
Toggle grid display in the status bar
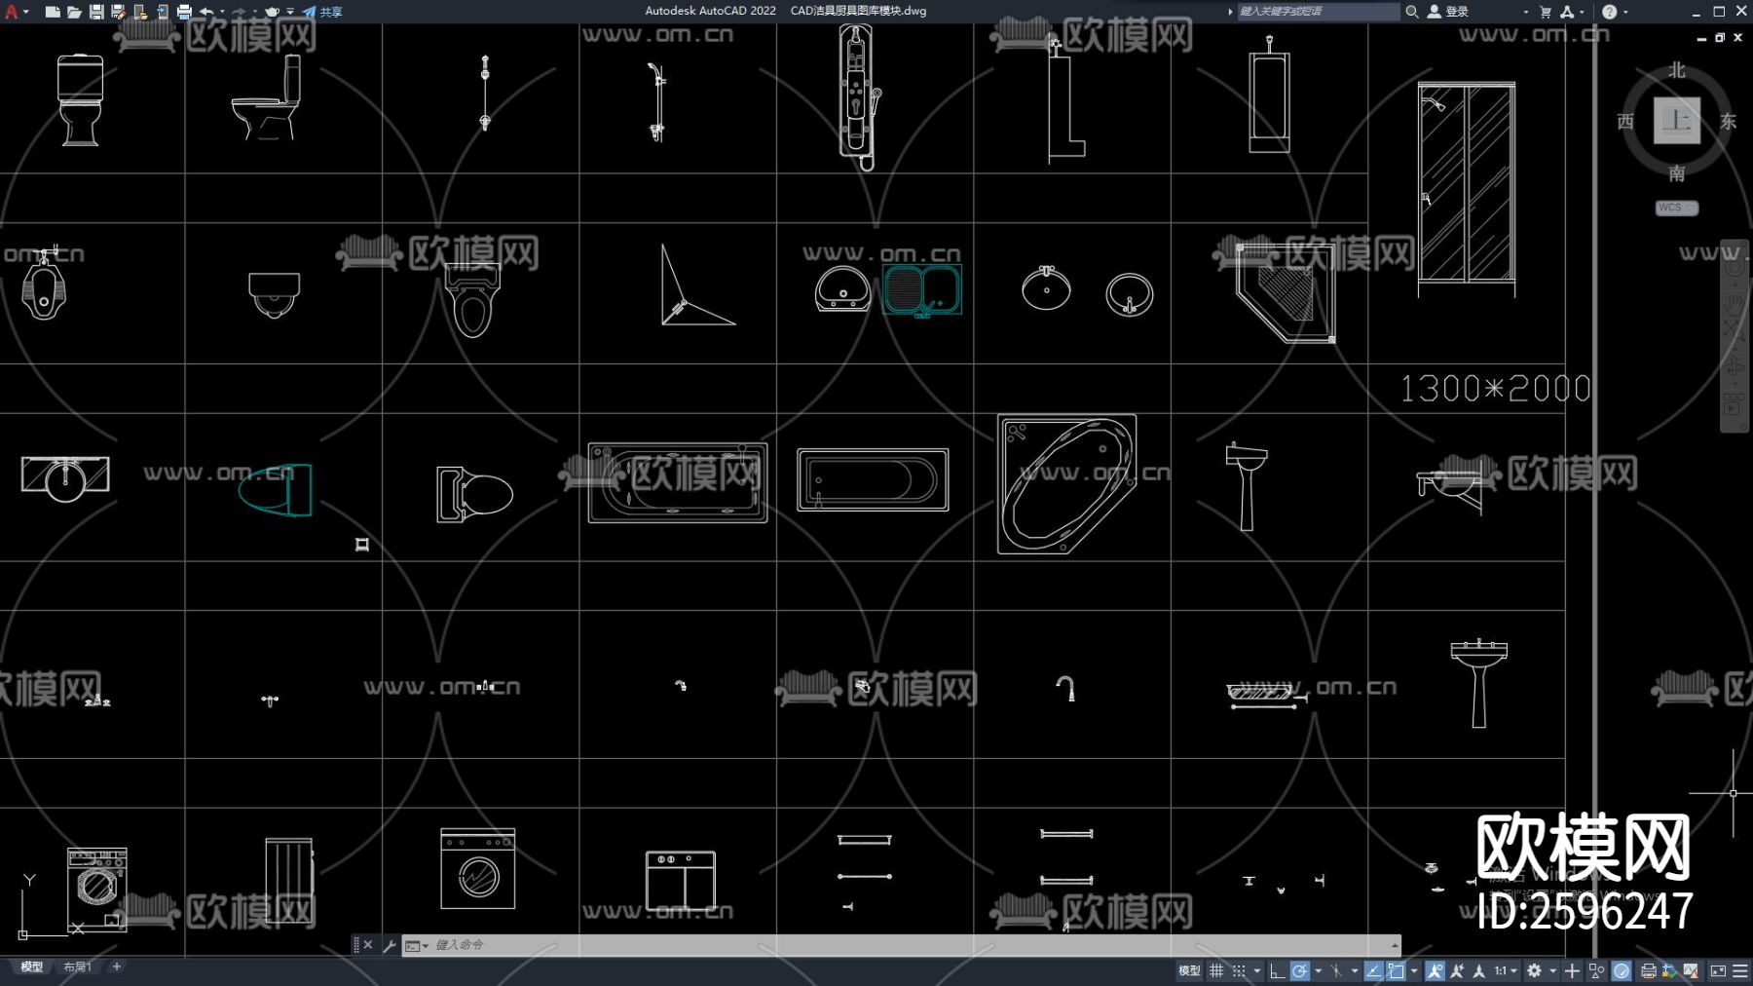click(1216, 971)
